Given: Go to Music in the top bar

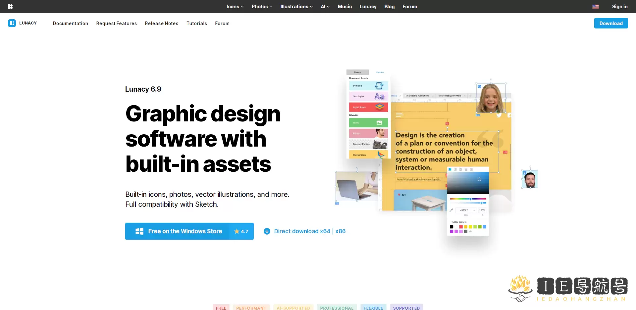Looking at the screenshot, I should [x=345, y=7].
